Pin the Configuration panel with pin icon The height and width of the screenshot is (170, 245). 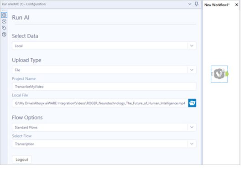click(x=197, y=4)
